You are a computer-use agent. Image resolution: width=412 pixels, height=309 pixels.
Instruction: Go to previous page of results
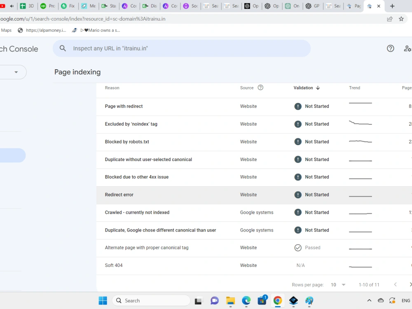[395, 285]
